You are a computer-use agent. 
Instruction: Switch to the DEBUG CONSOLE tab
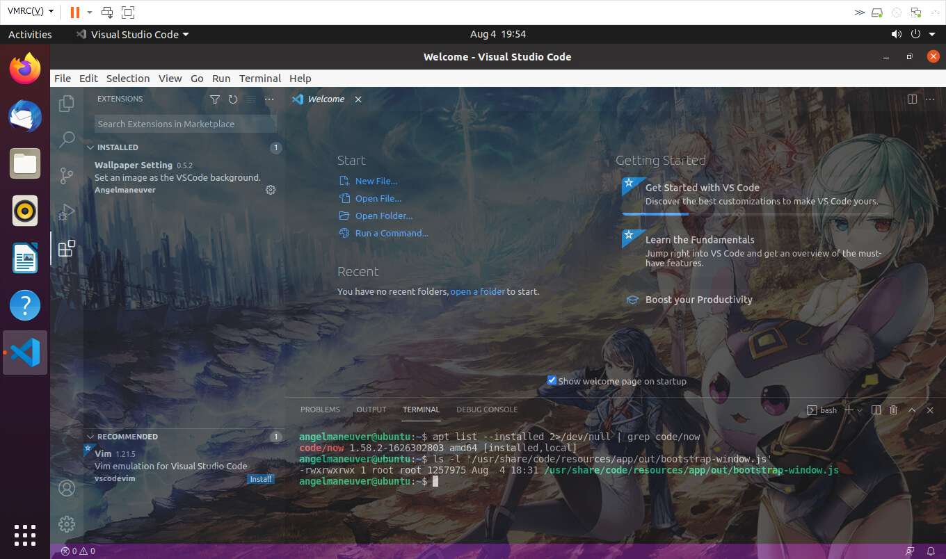[x=487, y=410]
